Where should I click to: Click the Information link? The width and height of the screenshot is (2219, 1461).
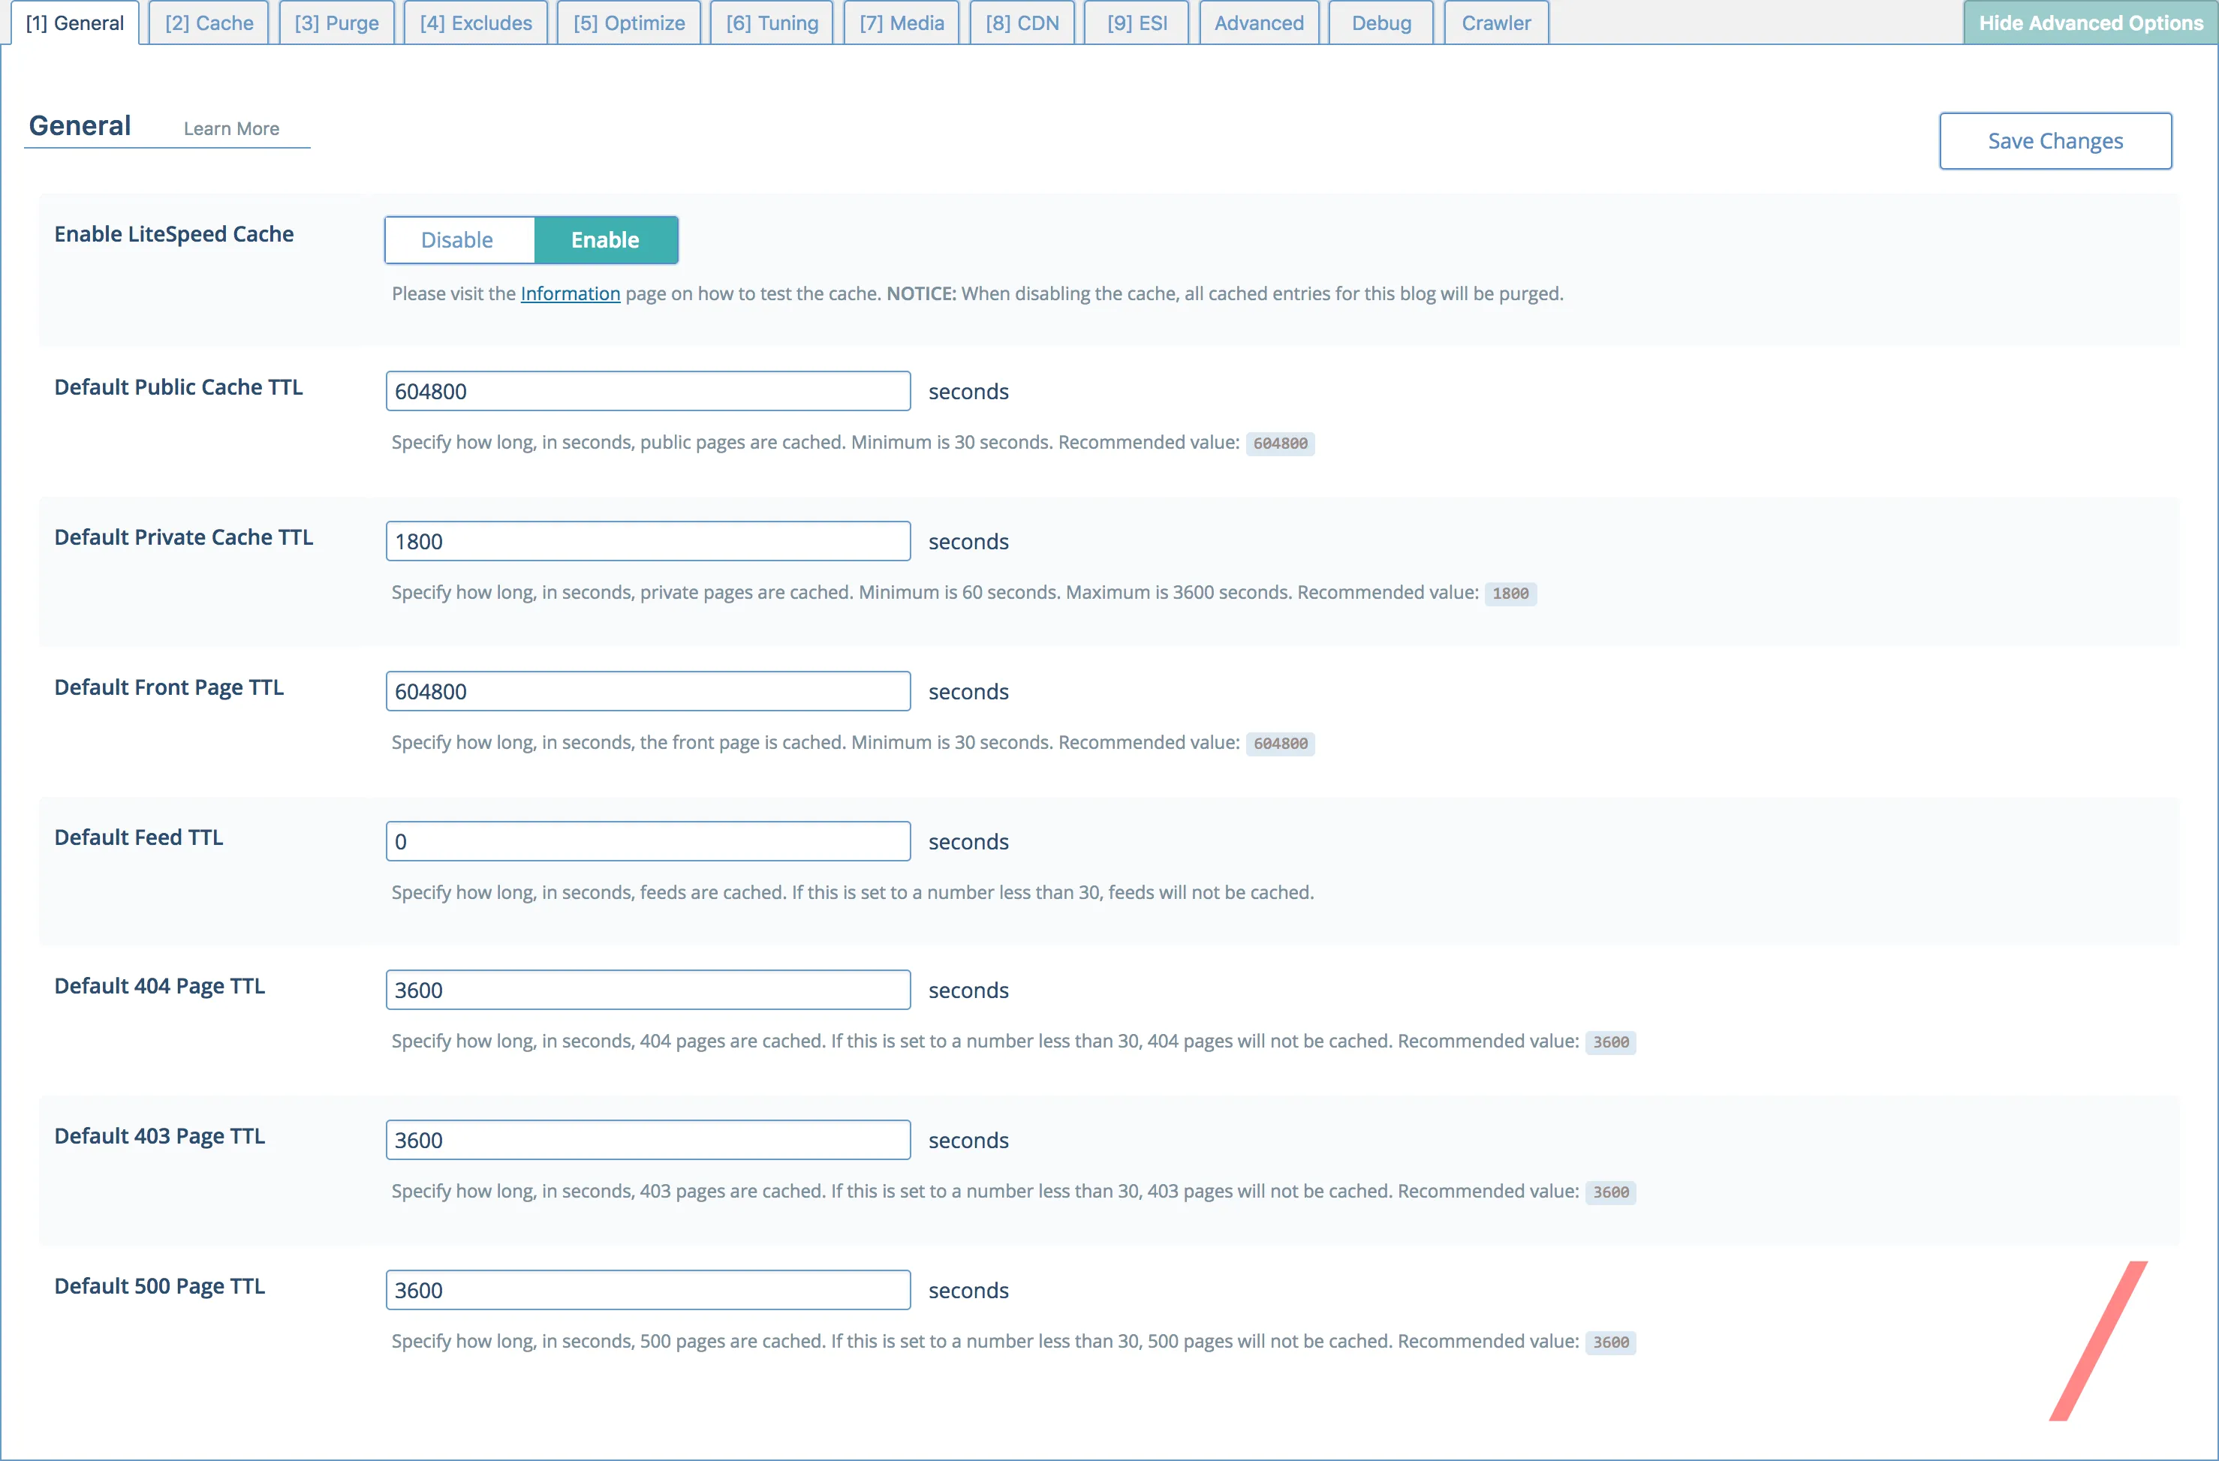pyautogui.click(x=570, y=293)
